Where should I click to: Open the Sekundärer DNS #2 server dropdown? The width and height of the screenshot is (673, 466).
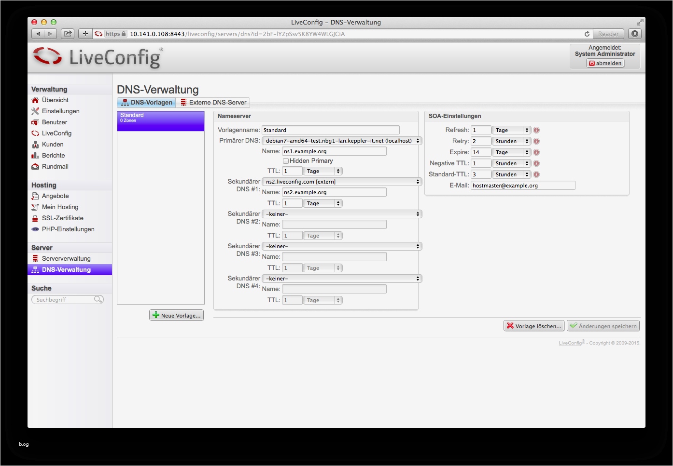[x=342, y=214]
